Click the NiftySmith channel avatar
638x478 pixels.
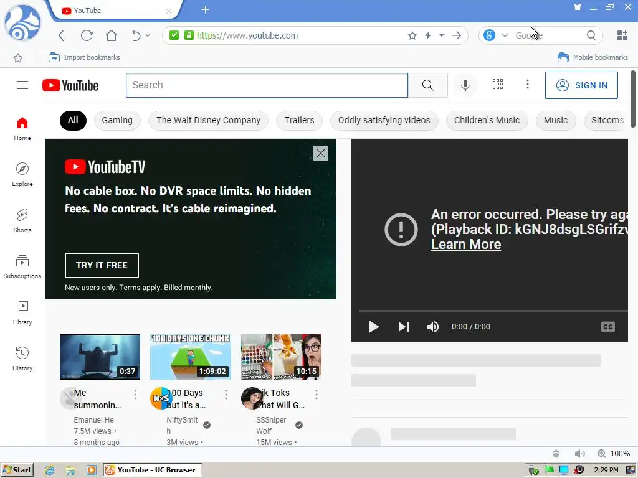161,398
